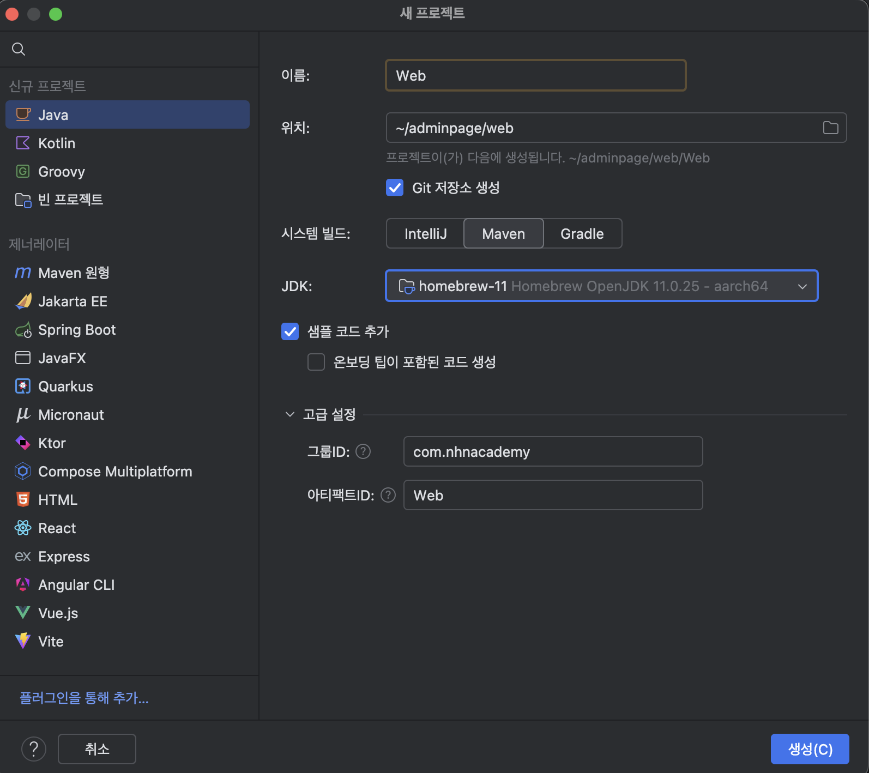Click the cancel button

click(97, 749)
